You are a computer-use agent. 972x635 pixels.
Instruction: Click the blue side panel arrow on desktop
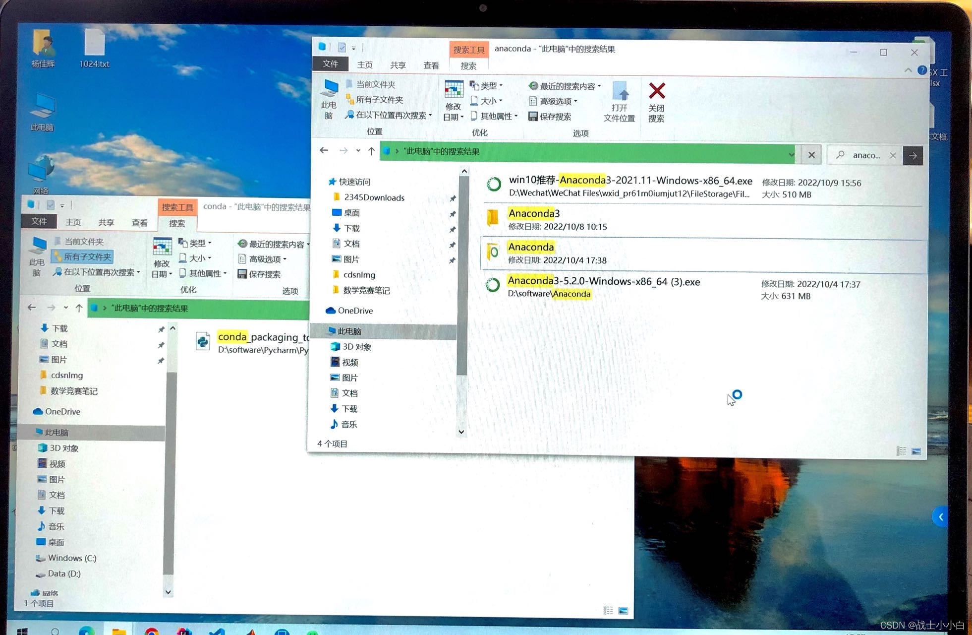click(x=940, y=517)
